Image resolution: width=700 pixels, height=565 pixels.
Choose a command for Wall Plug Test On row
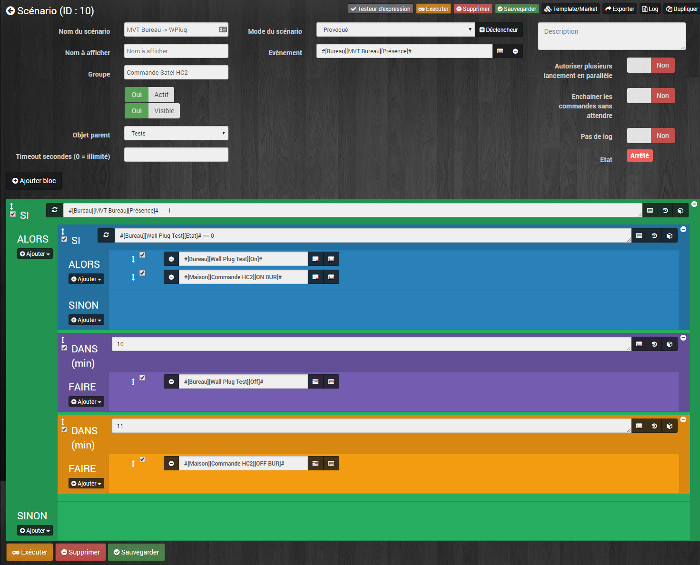[331, 259]
